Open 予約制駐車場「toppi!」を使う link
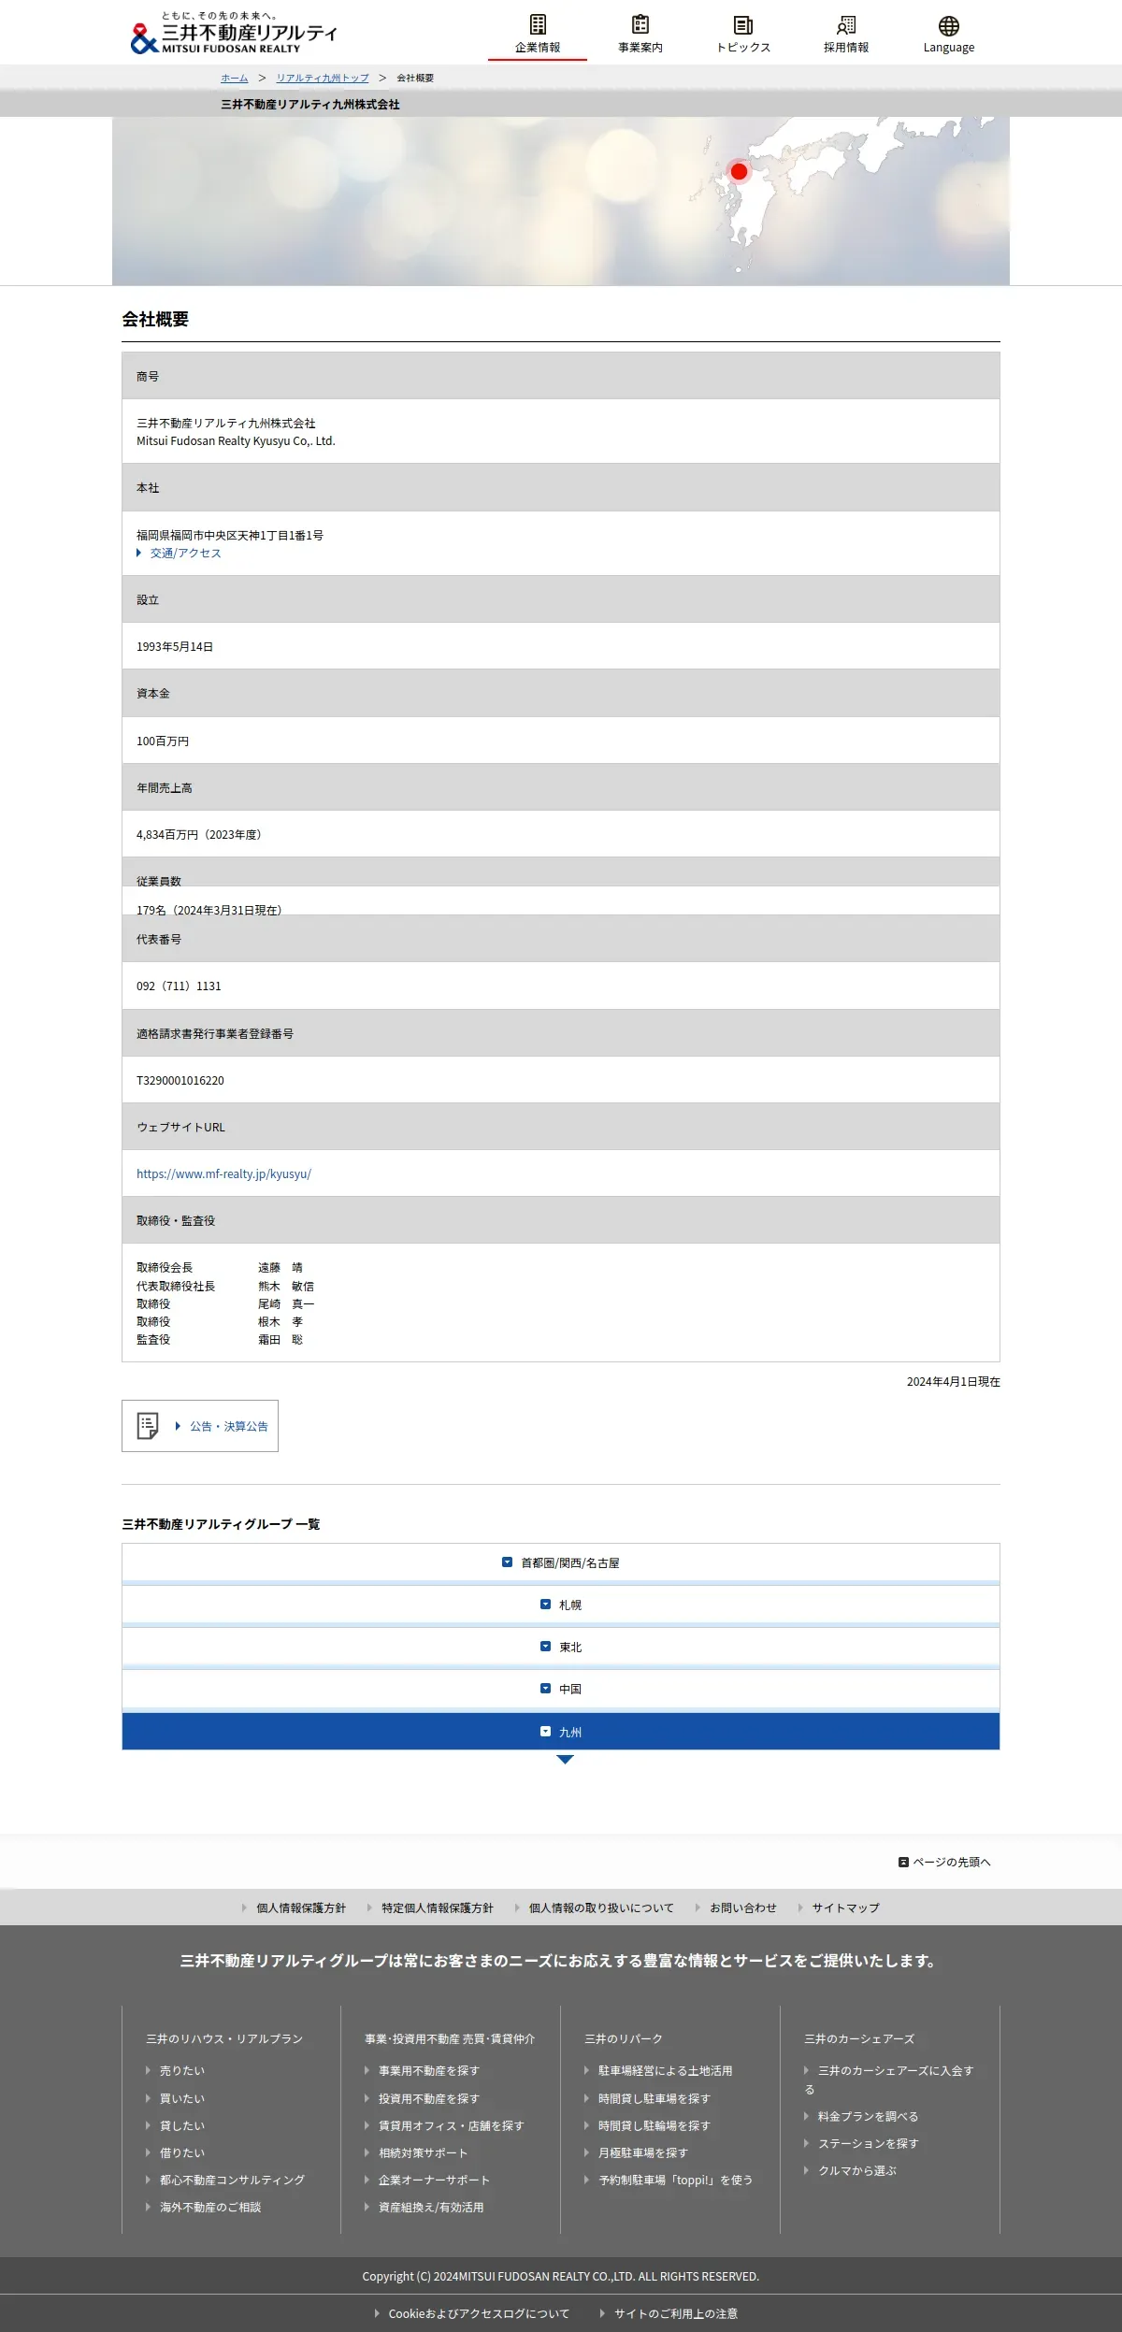1122x2332 pixels. pos(676,2180)
